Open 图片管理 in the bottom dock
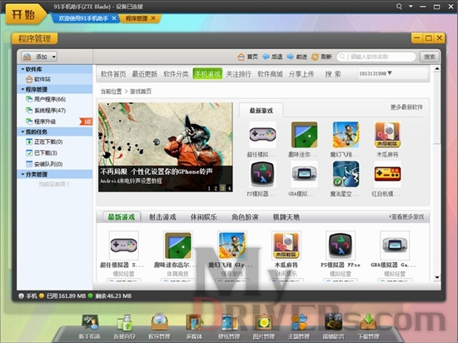The width and height of the screenshot is (458, 343). click(264, 326)
